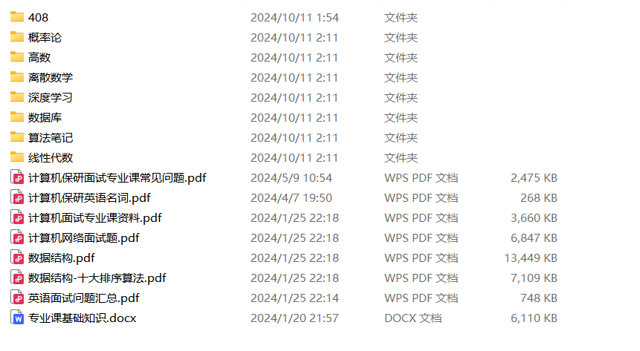Select file 计算机面试专业课资料.pdf
Viewport: 640px width, 351px height.
pyautogui.click(x=94, y=217)
